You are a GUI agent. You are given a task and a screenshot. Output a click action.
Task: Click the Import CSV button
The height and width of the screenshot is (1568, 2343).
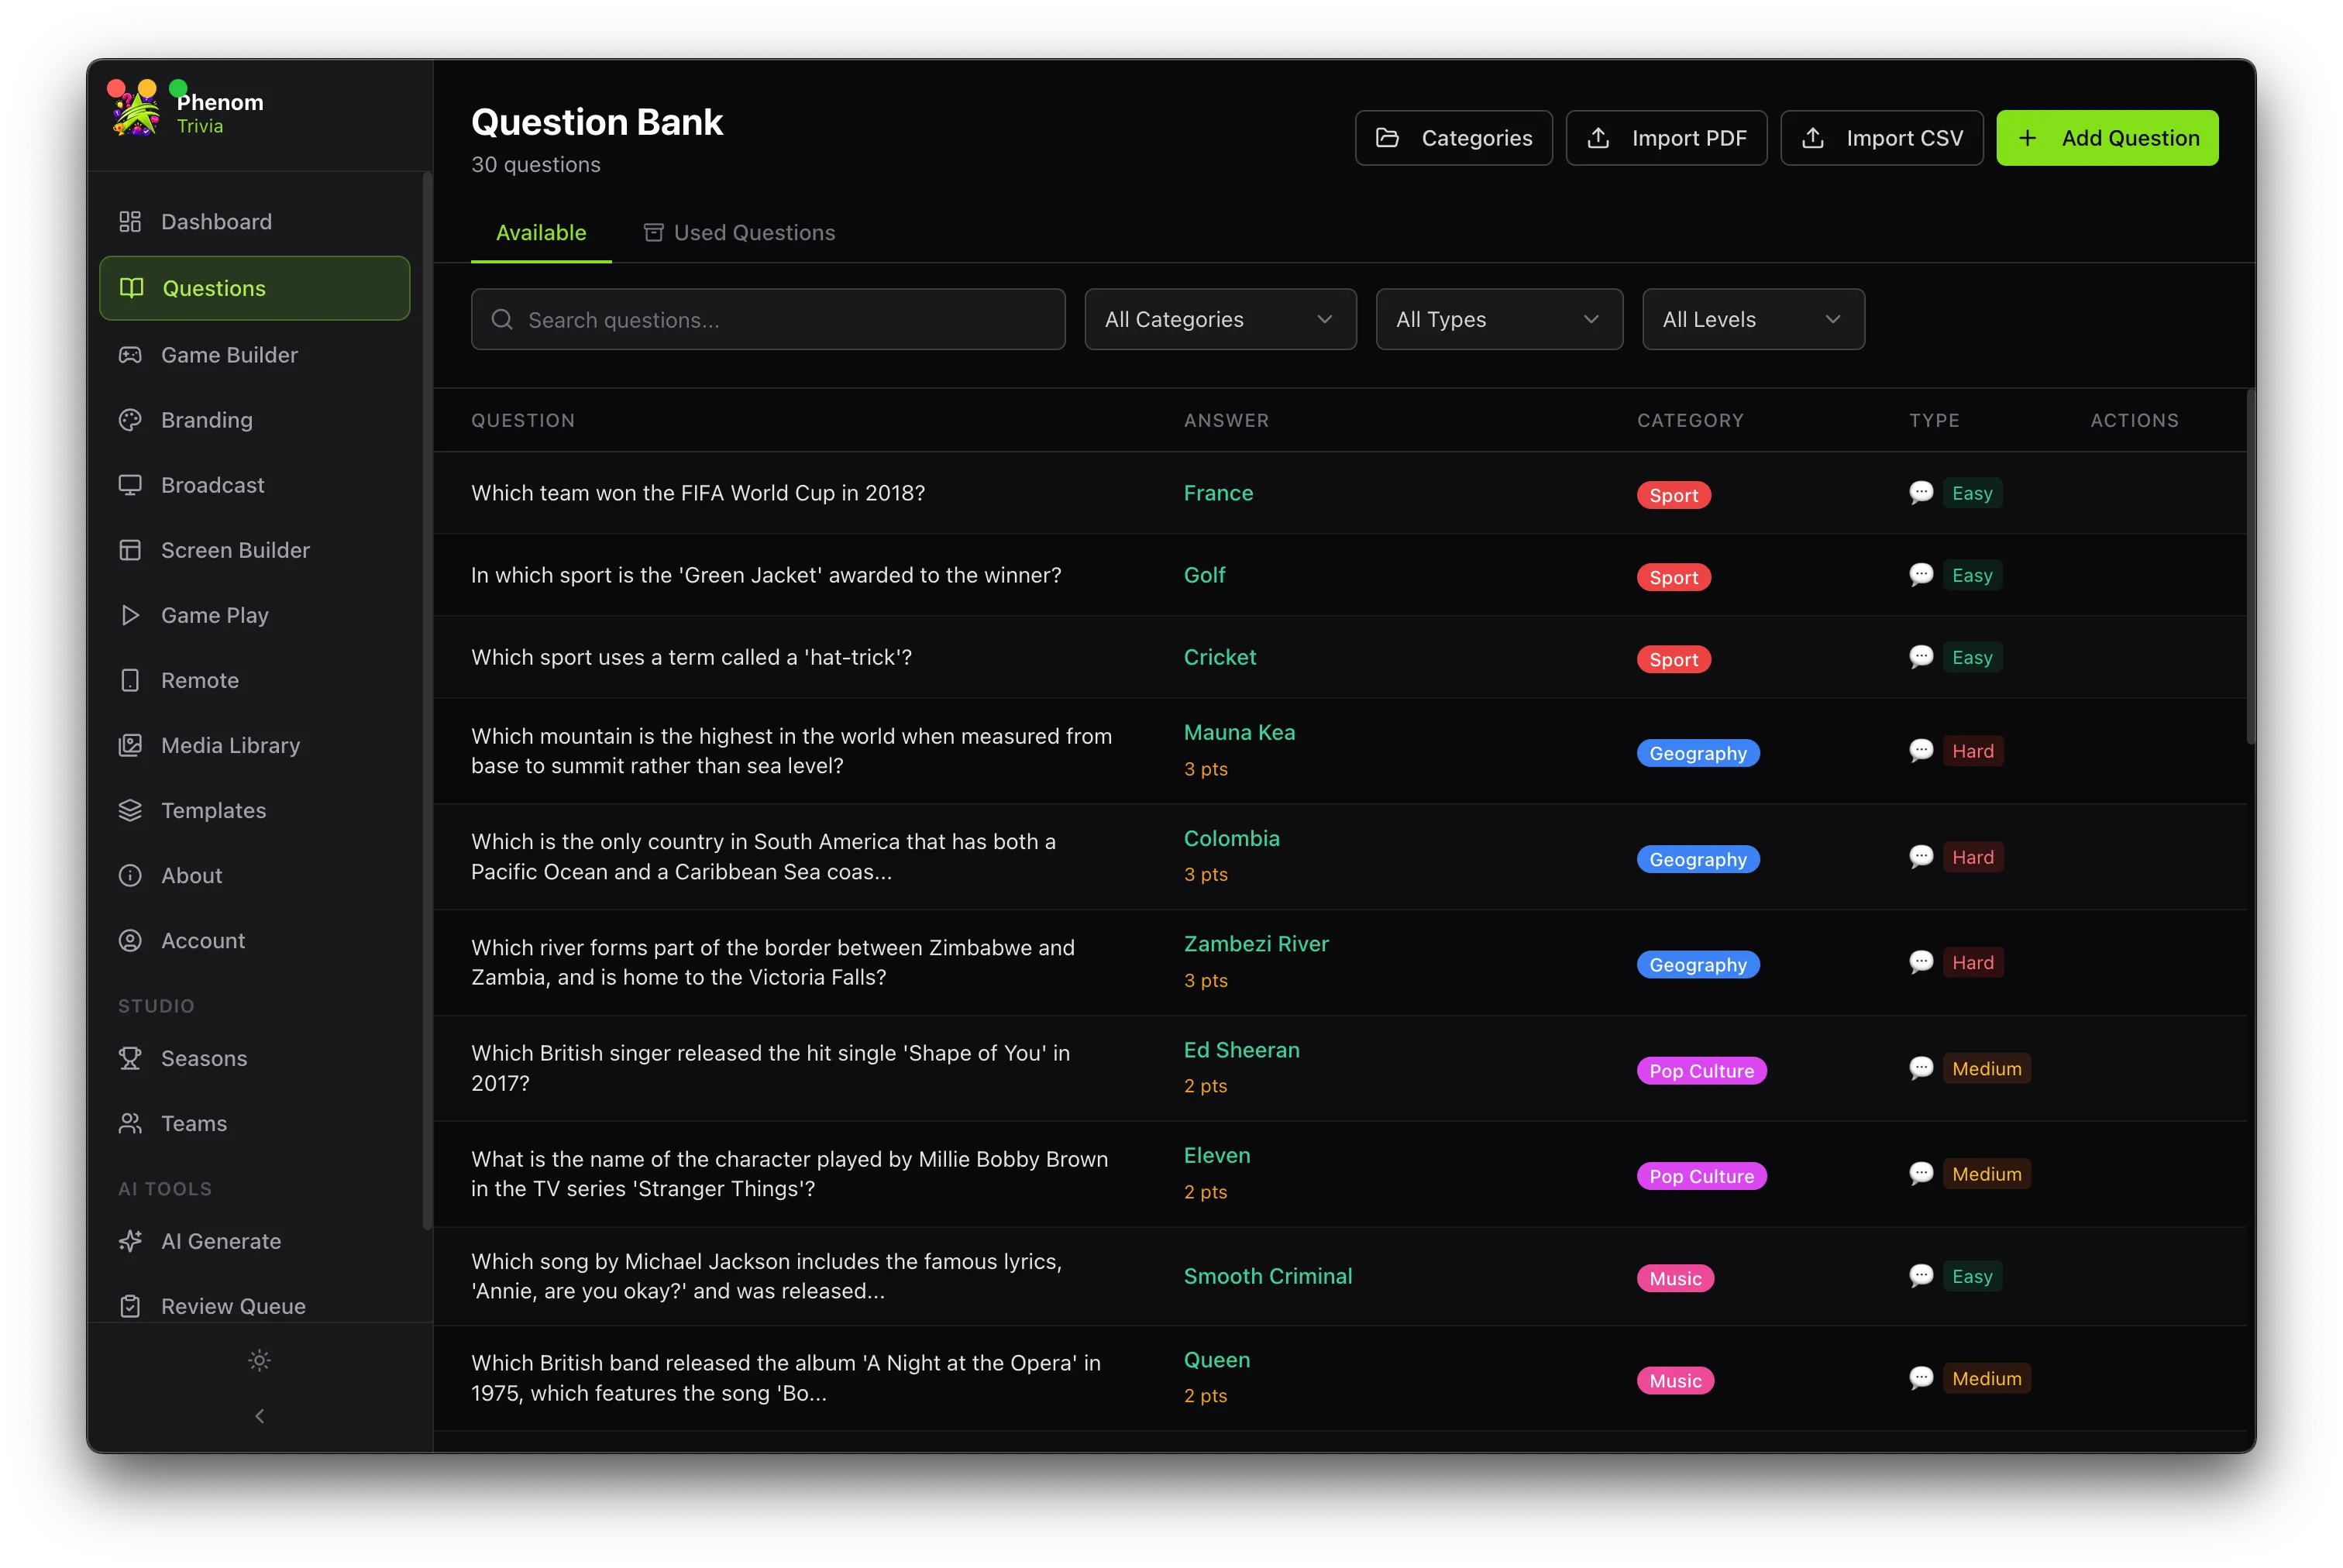point(1881,138)
